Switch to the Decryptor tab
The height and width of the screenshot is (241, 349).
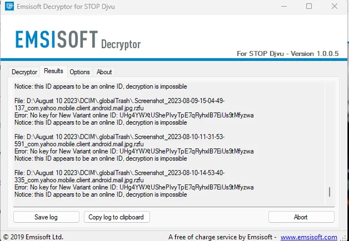tap(24, 72)
